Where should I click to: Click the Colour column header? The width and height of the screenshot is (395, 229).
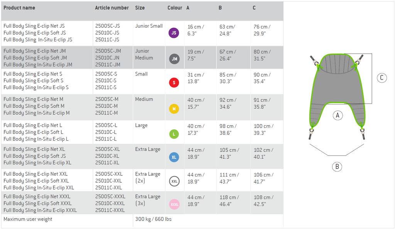pos(175,8)
